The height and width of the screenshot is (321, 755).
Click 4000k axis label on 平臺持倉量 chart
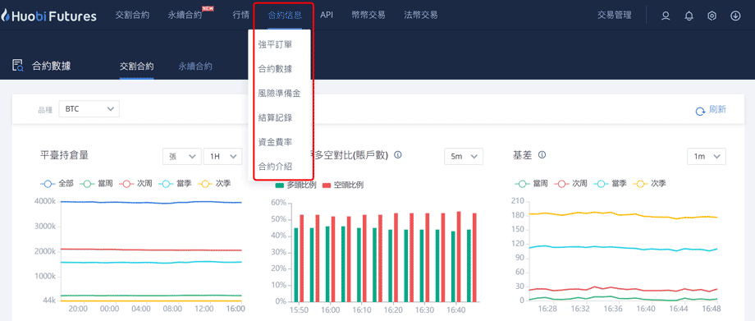tap(45, 201)
